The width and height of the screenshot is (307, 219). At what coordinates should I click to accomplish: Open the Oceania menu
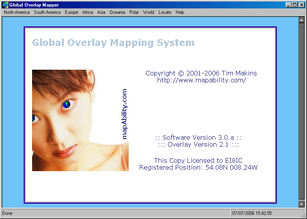[x=117, y=12]
